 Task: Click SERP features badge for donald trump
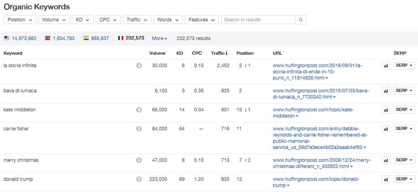tap(139, 179)
